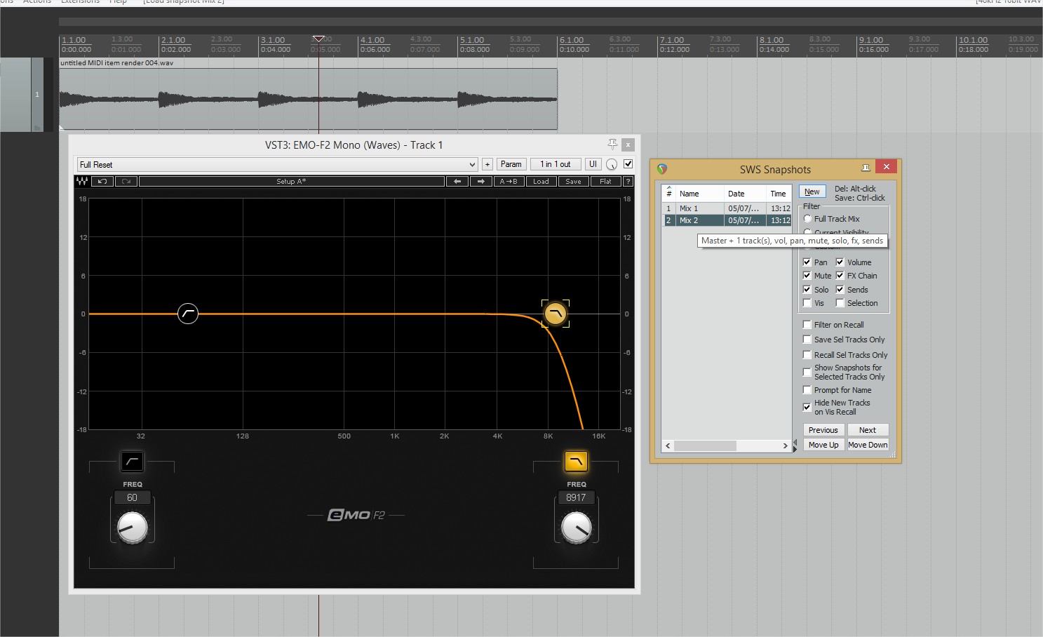Pin the EMO-F2 plugin window
This screenshot has height=637, width=1043.
612,144
